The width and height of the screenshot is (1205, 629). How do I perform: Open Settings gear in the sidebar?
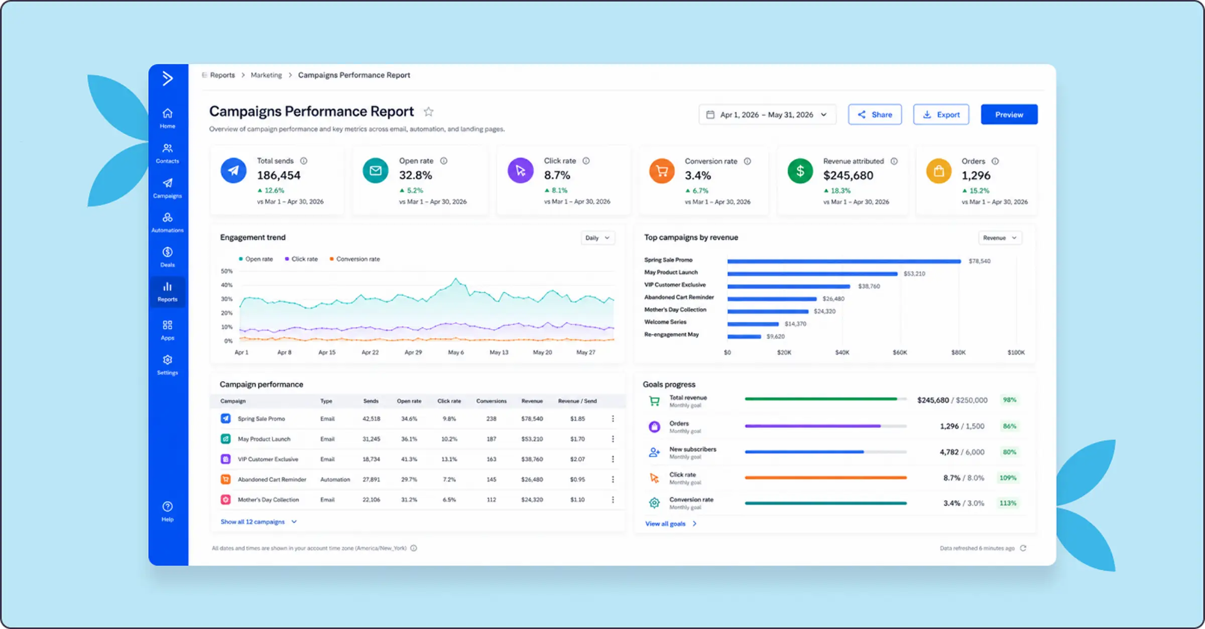coord(168,365)
